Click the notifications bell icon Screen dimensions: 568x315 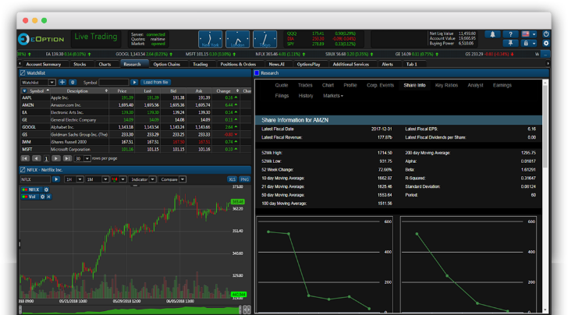pos(494,34)
